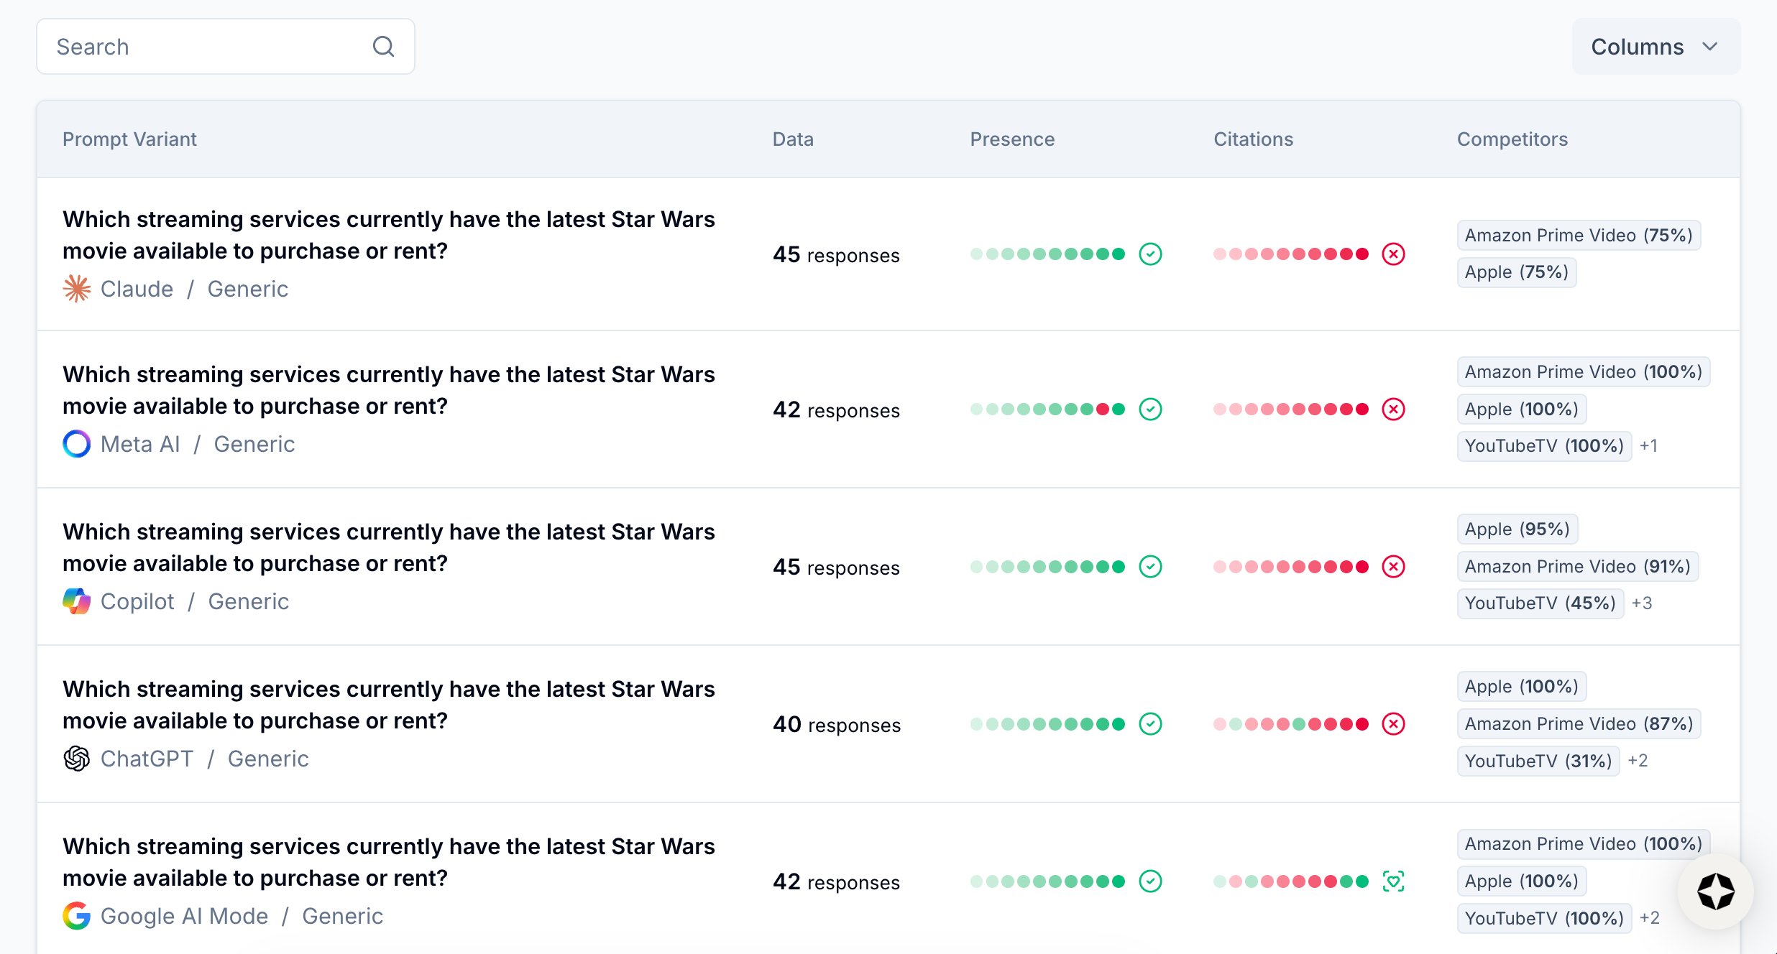Expand the +1 competitors in Meta AI row
The width and height of the screenshot is (1777, 954).
click(x=1649, y=446)
